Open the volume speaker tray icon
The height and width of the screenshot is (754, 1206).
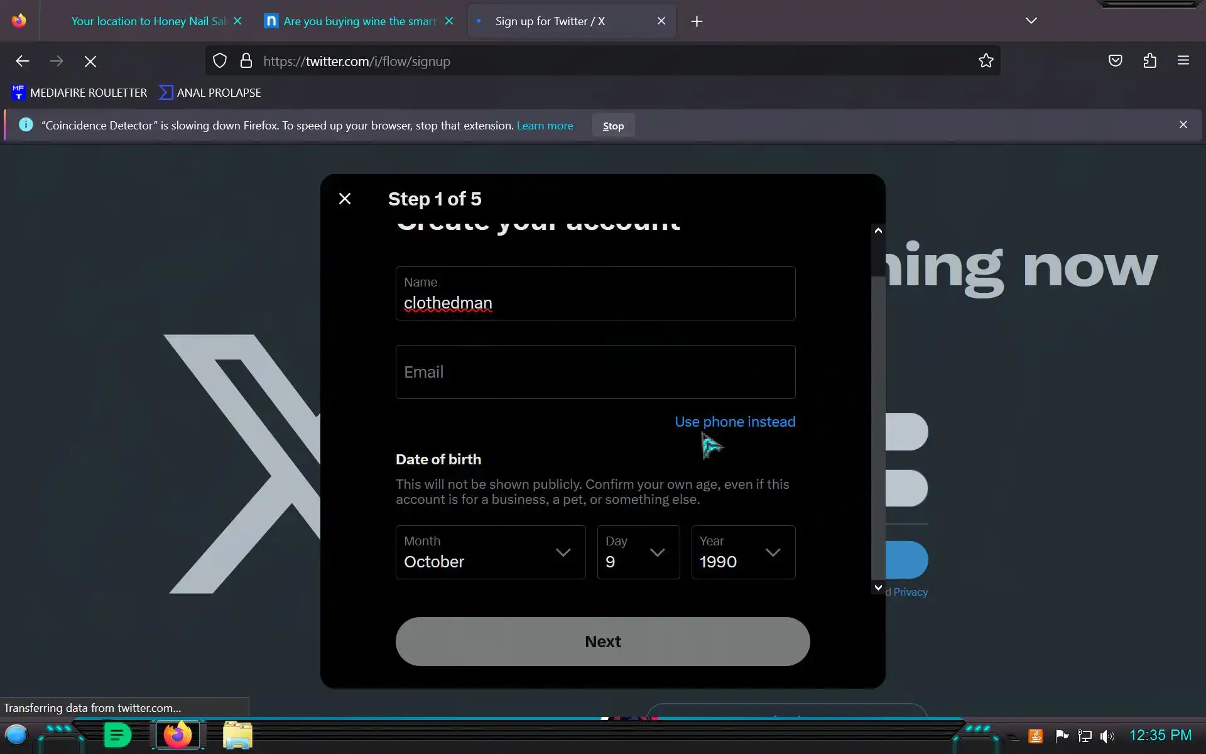(x=1107, y=736)
